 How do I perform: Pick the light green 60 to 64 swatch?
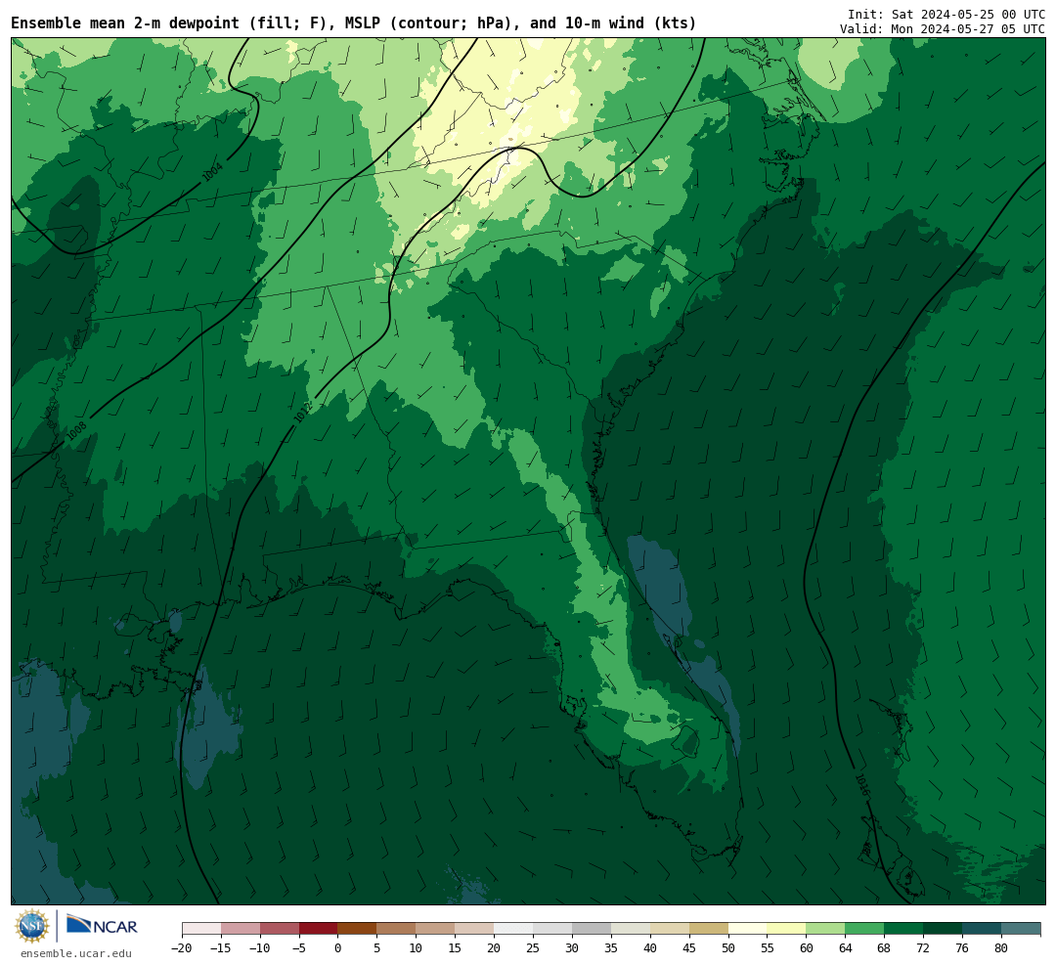click(x=825, y=929)
